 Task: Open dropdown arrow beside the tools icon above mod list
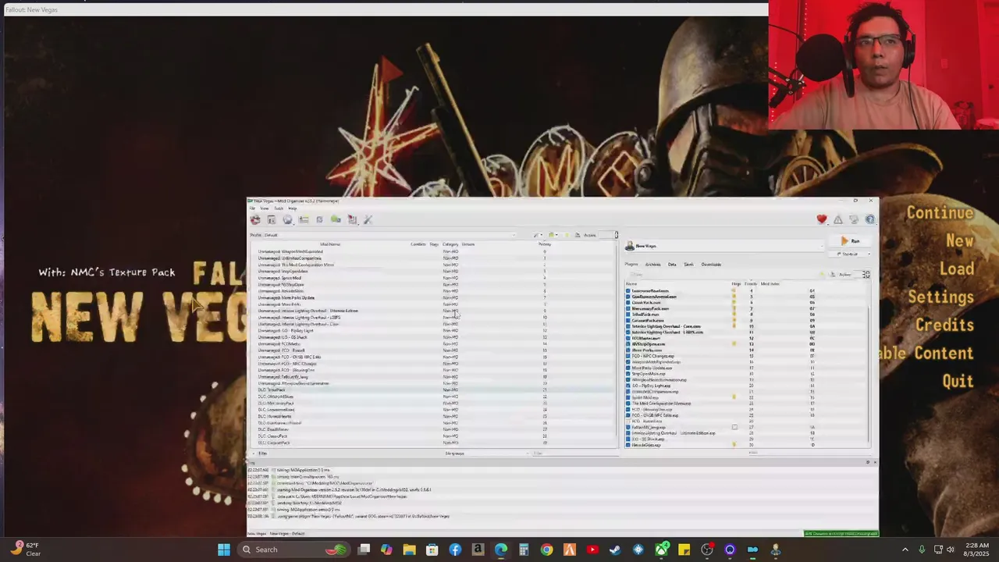pos(542,235)
